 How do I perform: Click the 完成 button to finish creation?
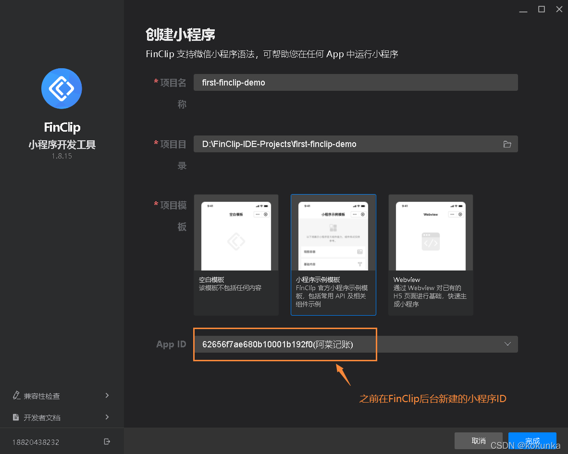pyautogui.click(x=532, y=441)
